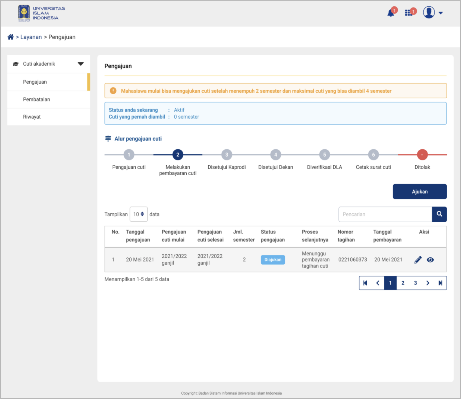Select step 2 Melakukan pembayaran cuti

pos(178,155)
